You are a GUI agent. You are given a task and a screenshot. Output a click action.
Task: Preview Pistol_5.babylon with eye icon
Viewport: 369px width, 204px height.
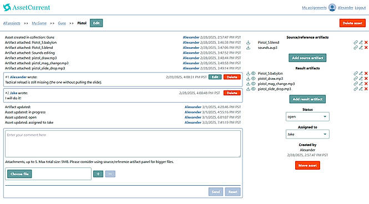coord(253,74)
